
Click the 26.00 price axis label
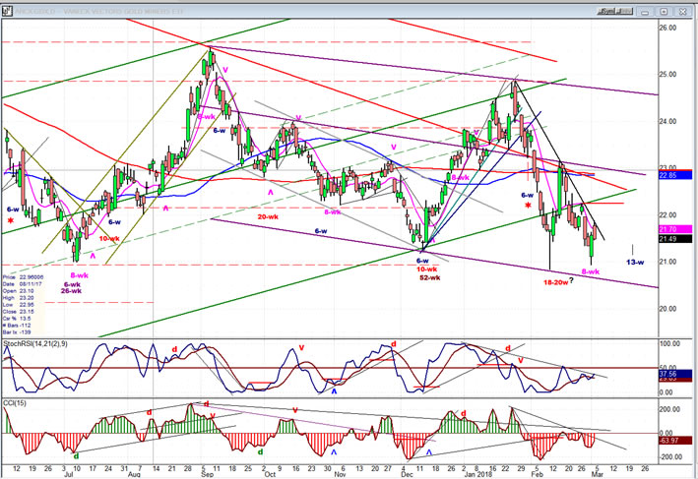click(668, 28)
